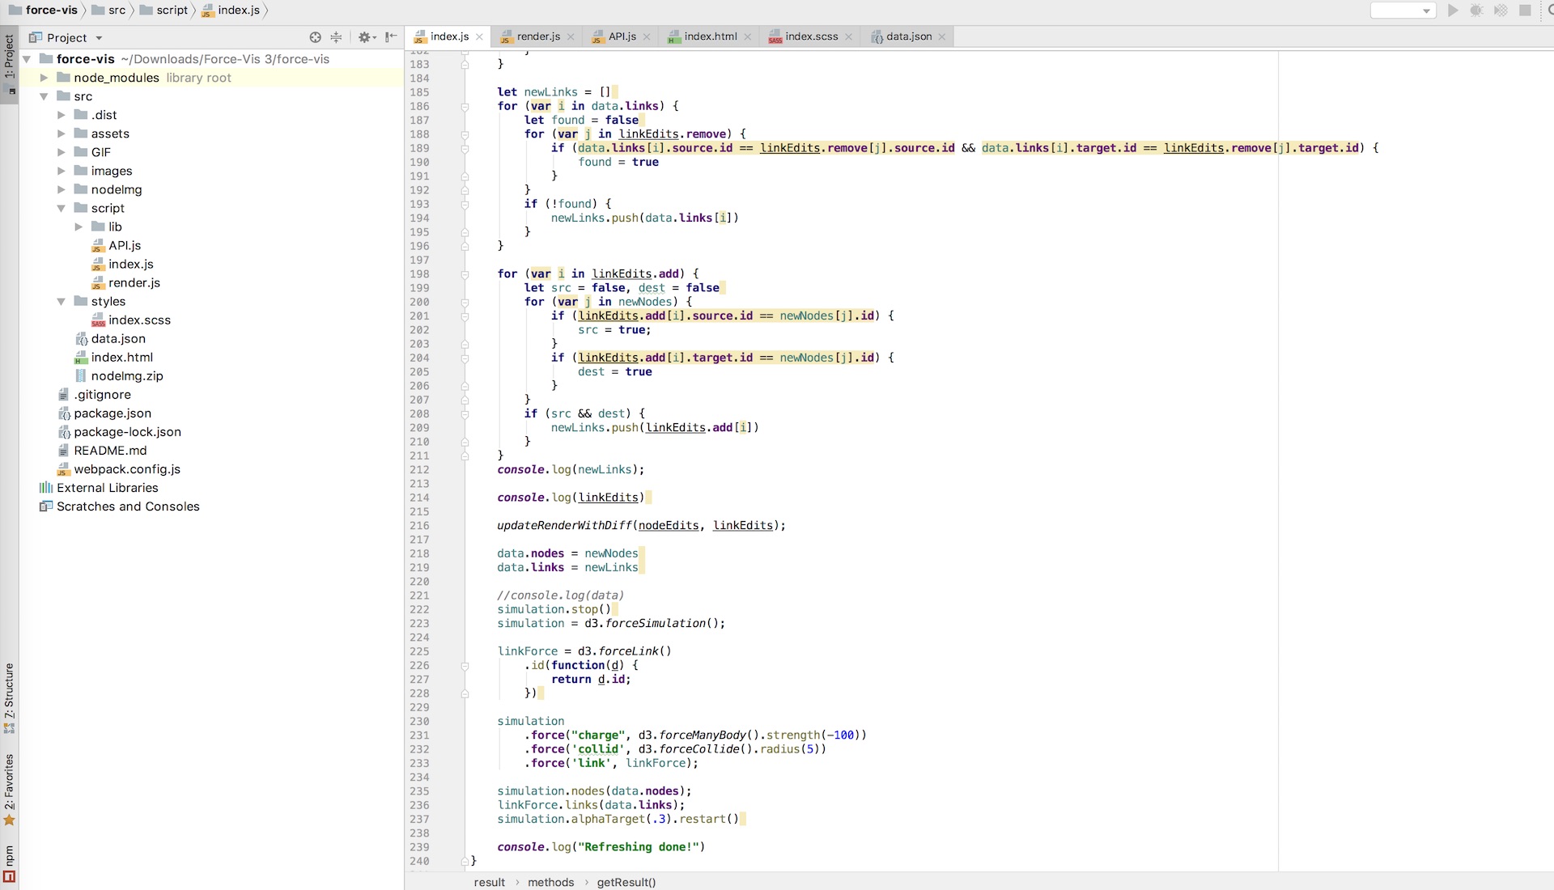Close the index.scss tab
This screenshot has height=890, width=1554.
pos(848,36)
